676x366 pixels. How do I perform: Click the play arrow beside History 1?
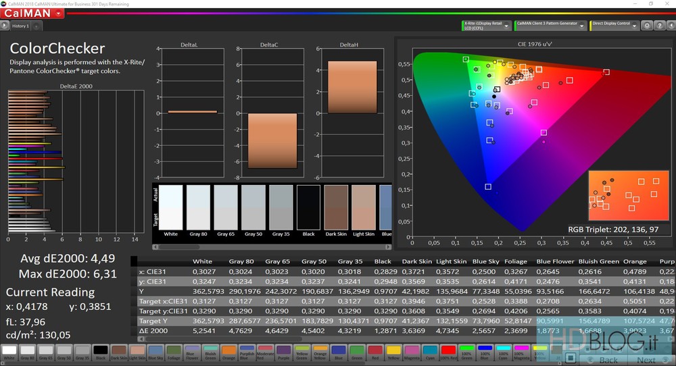[5, 26]
